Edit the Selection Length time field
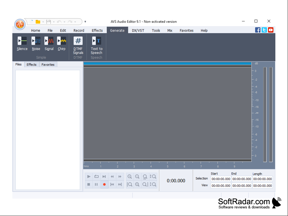This screenshot has width=288, height=216. pos(262,179)
